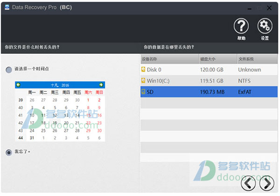The image size is (280, 196).
Task: Show previous month in calendar
Action: click(x=18, y=85)
